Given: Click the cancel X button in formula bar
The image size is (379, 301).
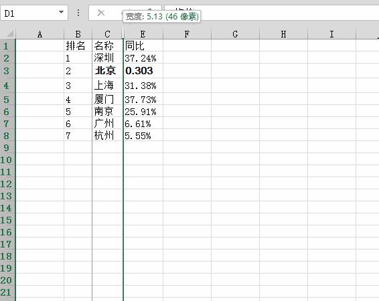Looking at the screenshot, I should [101, 13].
